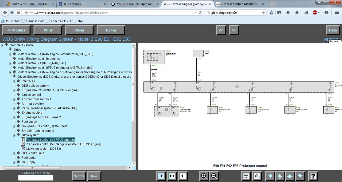This screenshot has width=342, height=182.
Task: Pan the diagram up with the arrow icon
Action: 290,176
